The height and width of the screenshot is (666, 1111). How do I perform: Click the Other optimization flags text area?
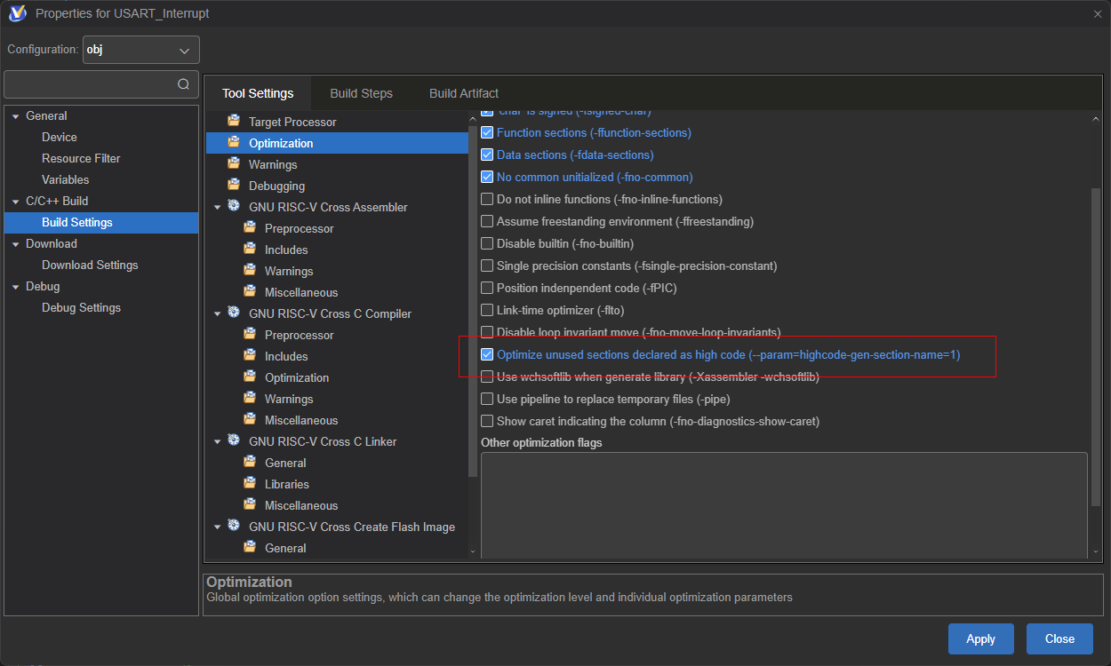click(x=784, y=504)
